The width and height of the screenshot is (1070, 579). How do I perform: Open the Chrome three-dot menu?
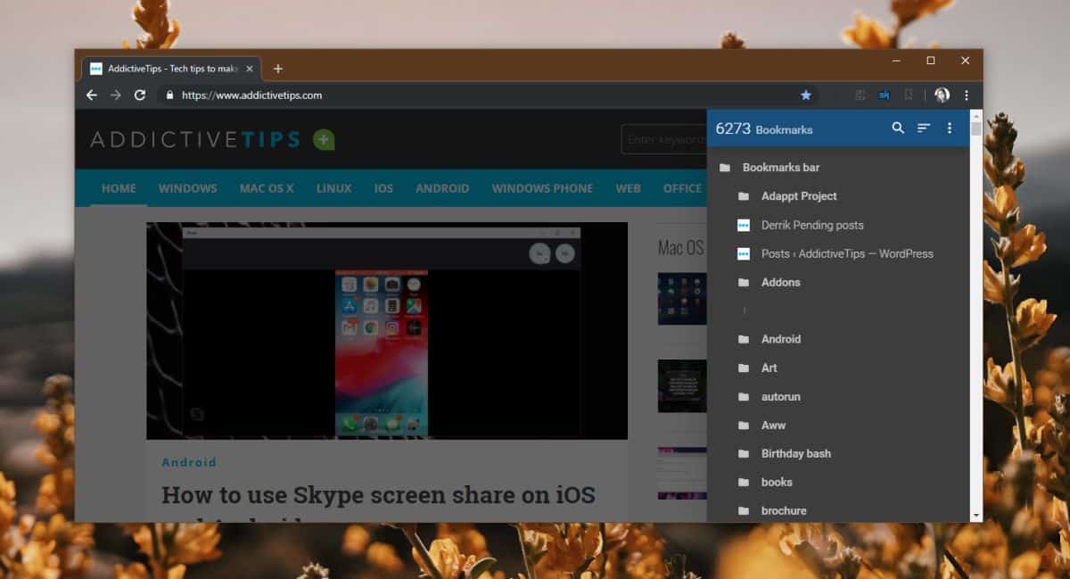pyautogui.click(x=967, y=95)
